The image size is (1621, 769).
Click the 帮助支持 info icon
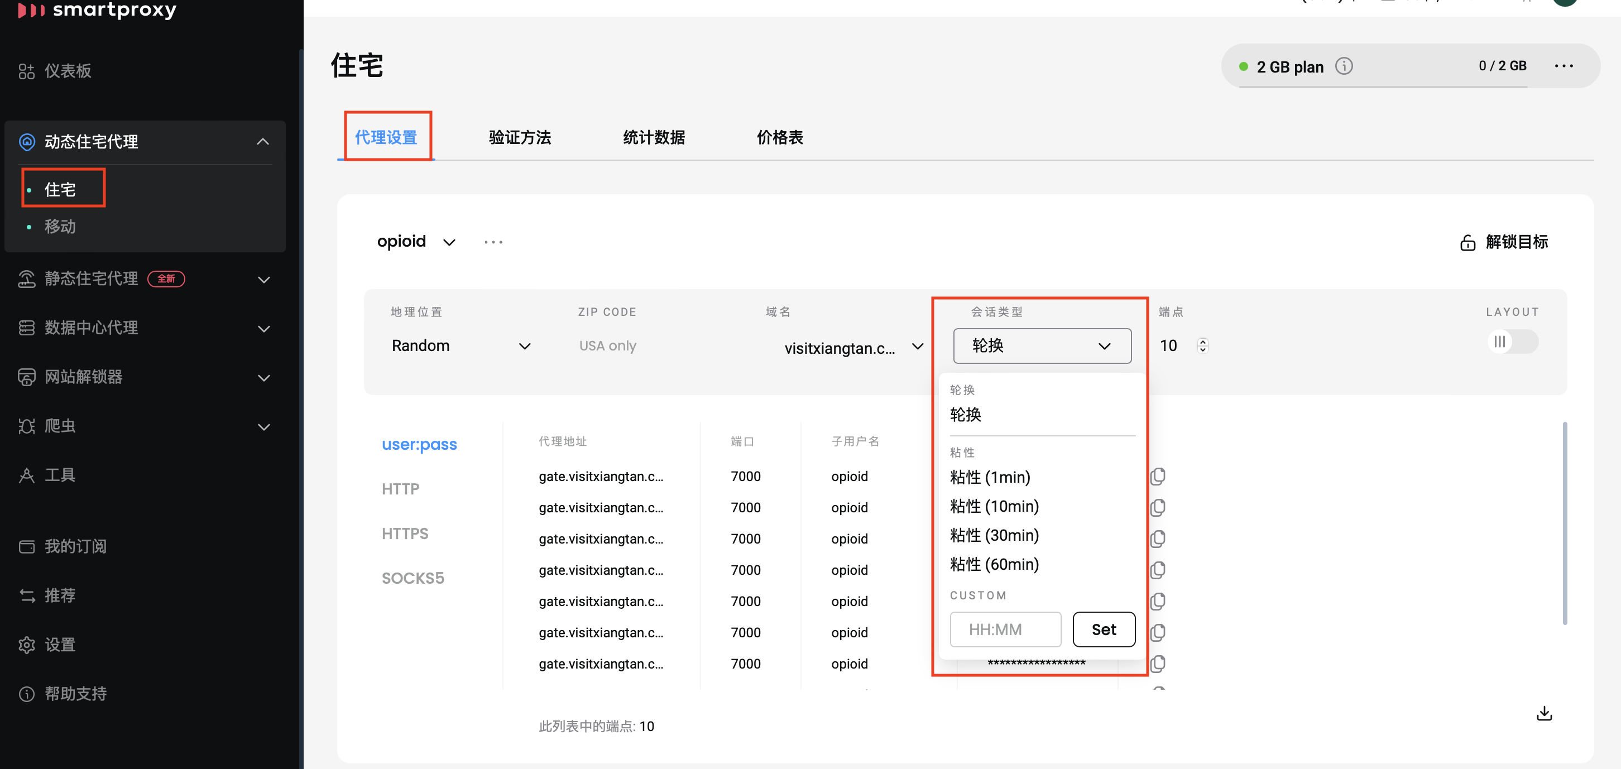(x=26, y=694)
